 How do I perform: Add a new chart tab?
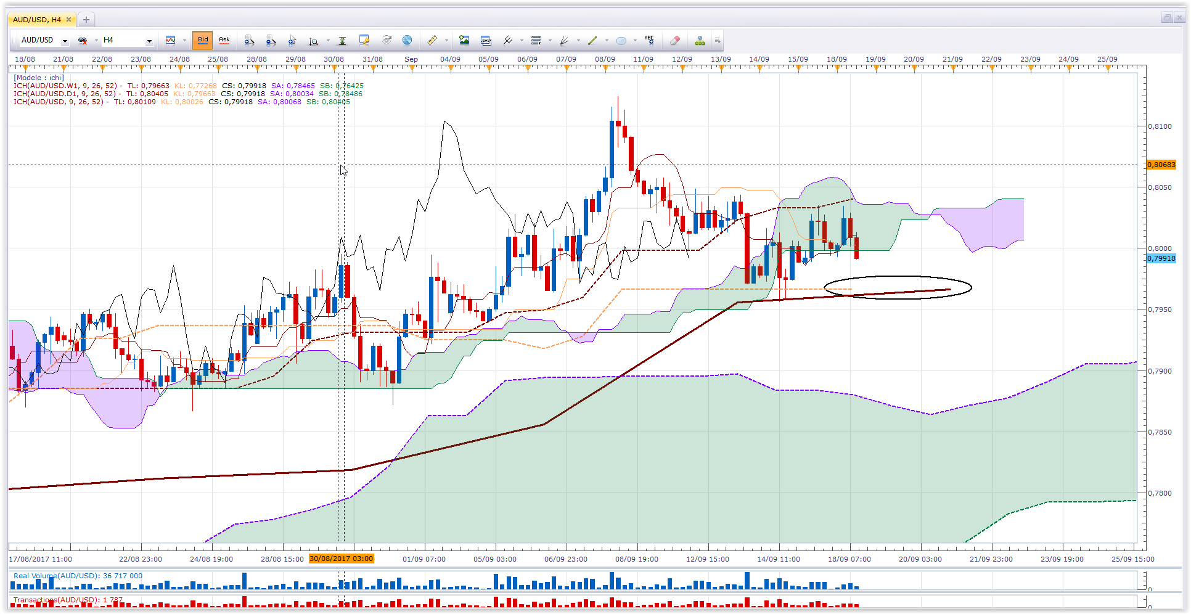[x=86, y=20]
